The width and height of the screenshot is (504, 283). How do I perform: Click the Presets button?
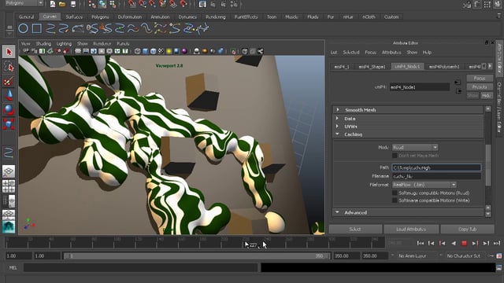[480, 87]
